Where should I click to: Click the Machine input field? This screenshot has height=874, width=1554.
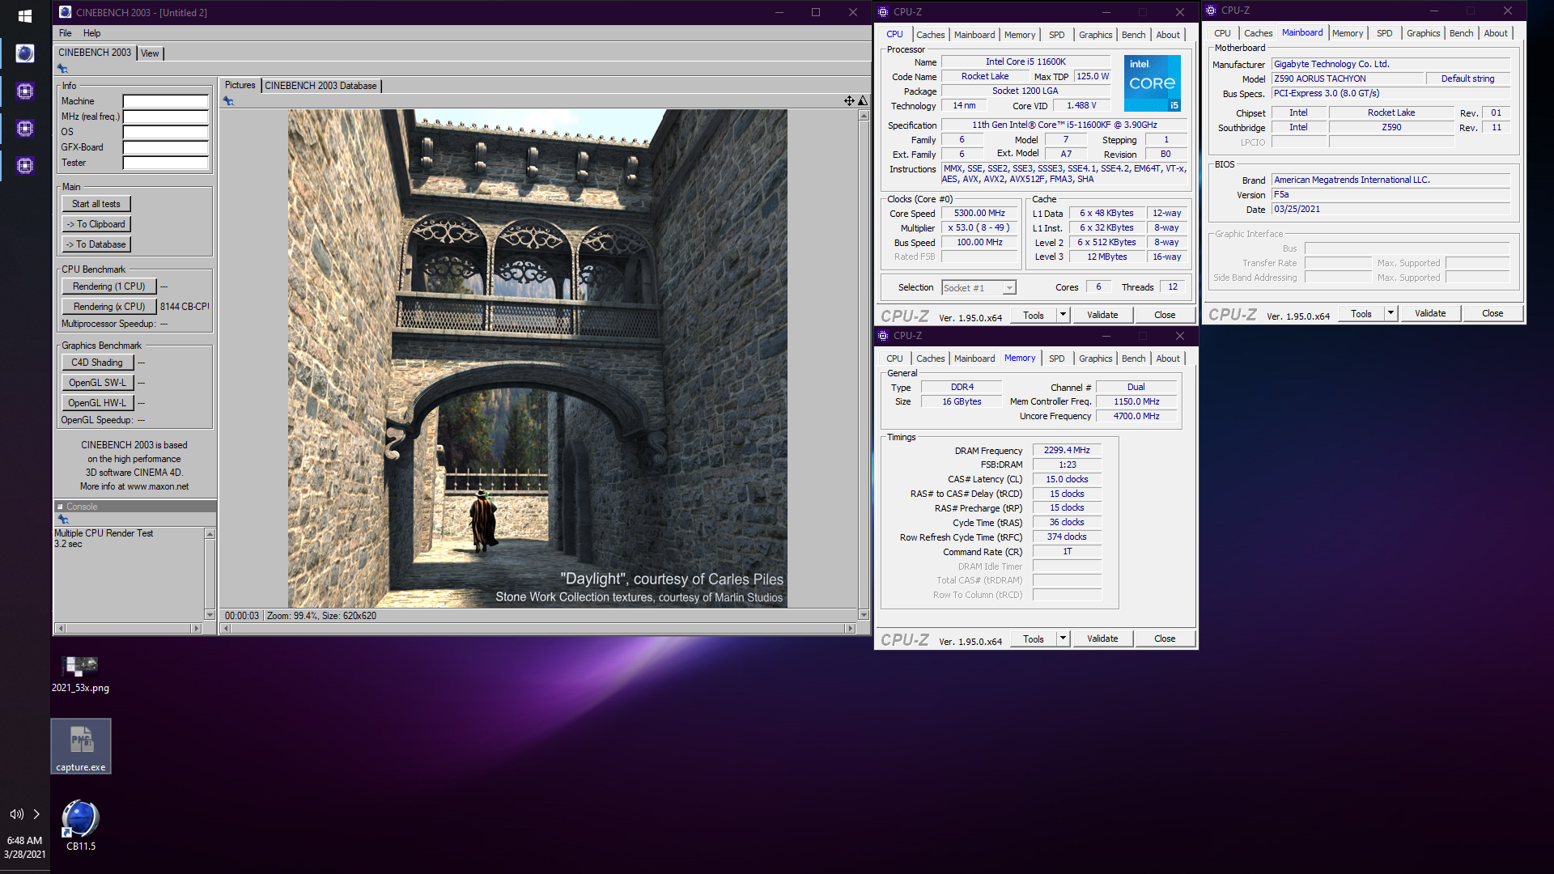(166, 101)
